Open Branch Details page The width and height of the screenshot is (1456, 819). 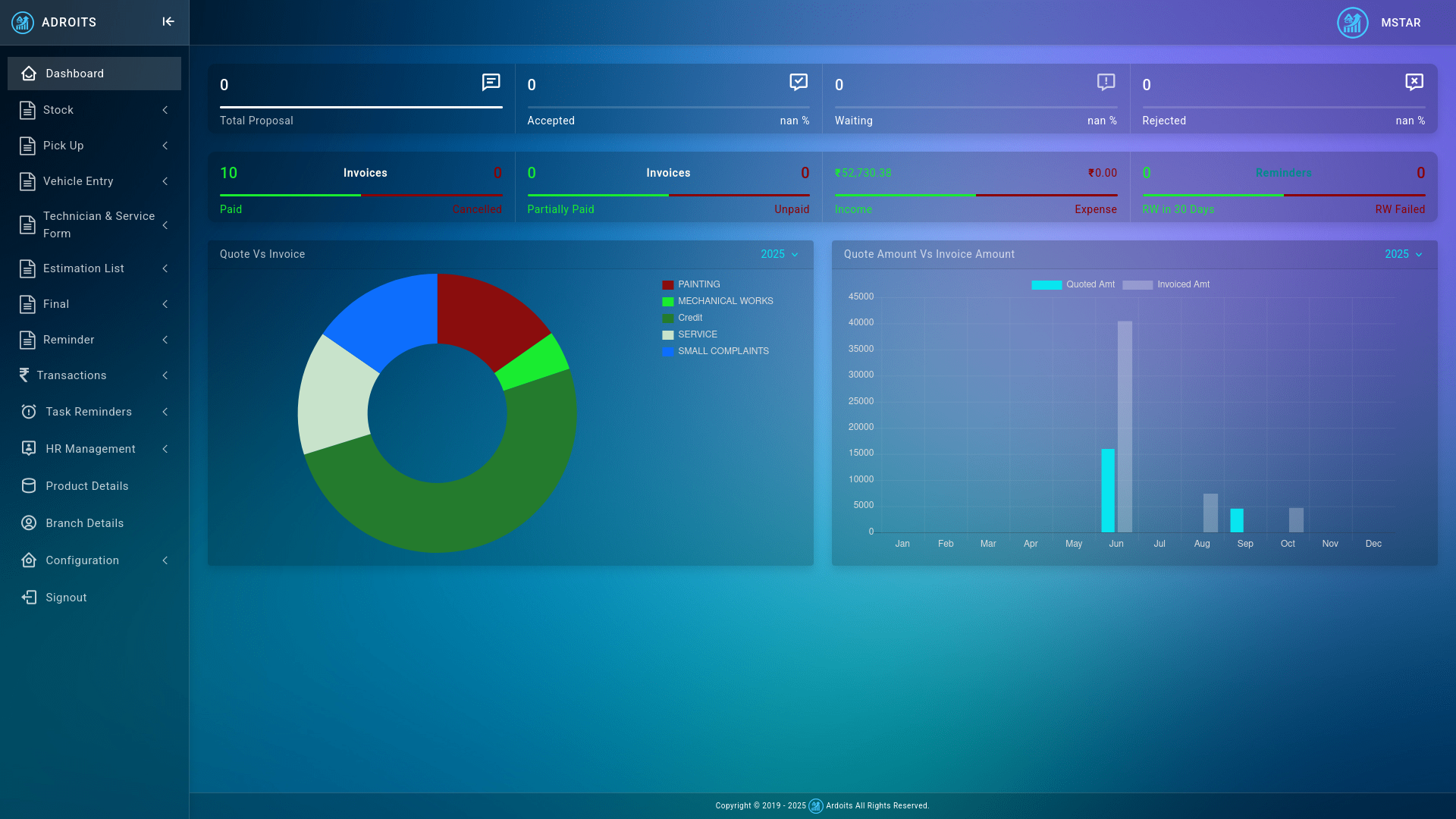pyautogui.click(x=84, y=523)
